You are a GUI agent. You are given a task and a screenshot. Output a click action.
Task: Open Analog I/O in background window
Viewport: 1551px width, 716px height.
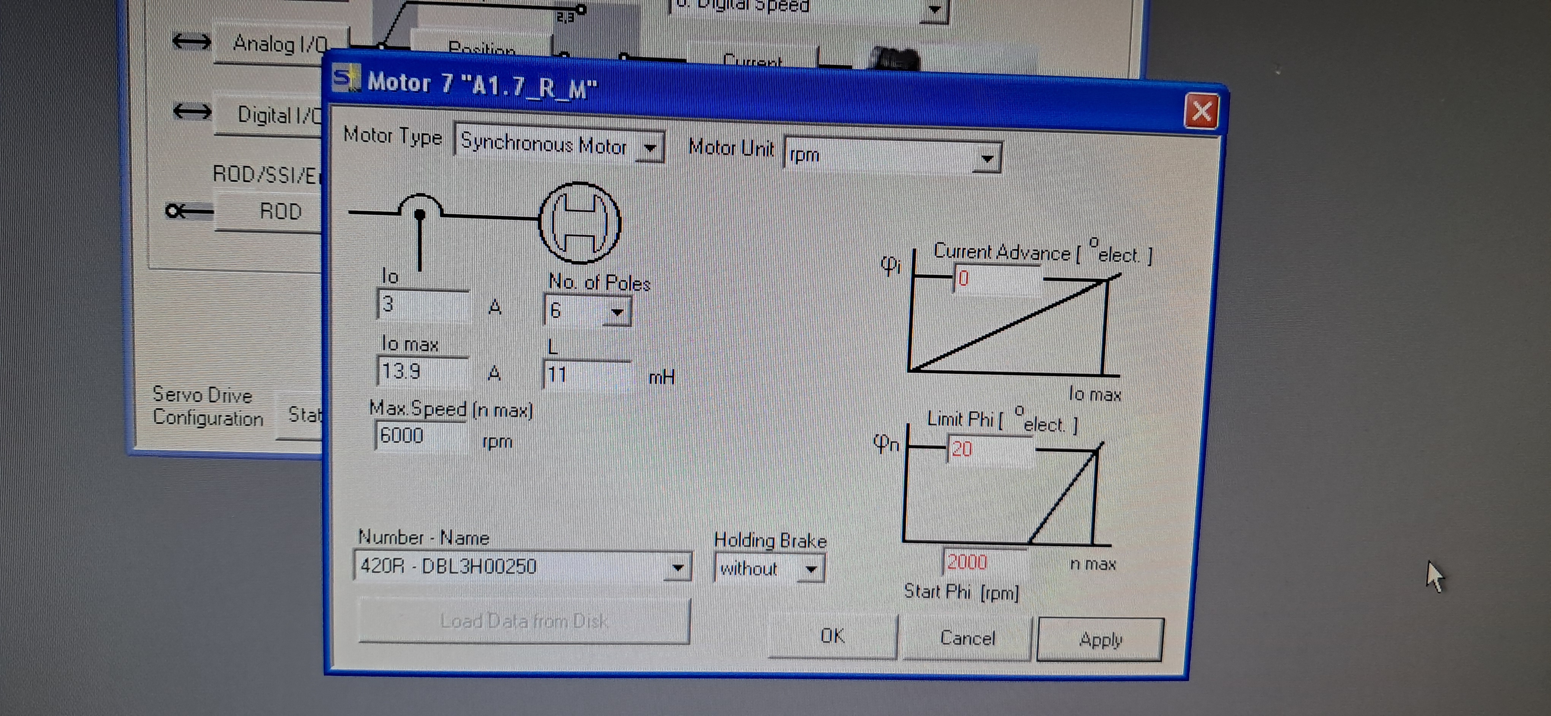(281, 44)
